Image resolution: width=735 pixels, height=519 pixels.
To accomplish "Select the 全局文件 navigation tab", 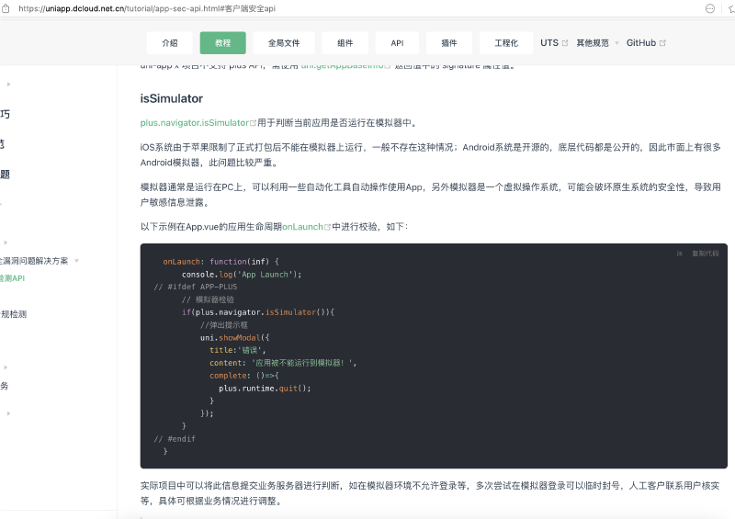I will [284, 43].
